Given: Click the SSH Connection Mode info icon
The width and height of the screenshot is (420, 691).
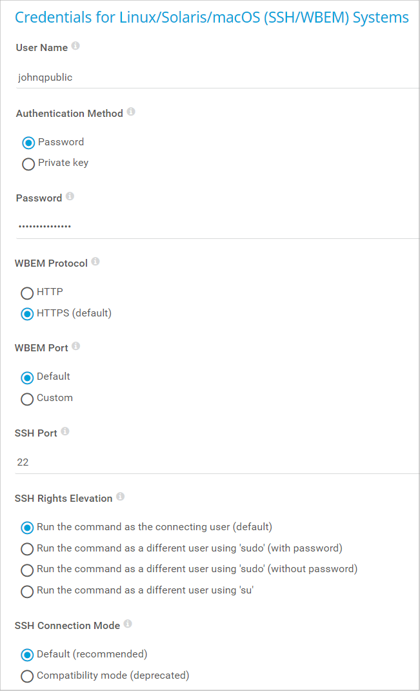Looking at the screenshot, I should tap(128, 624).
